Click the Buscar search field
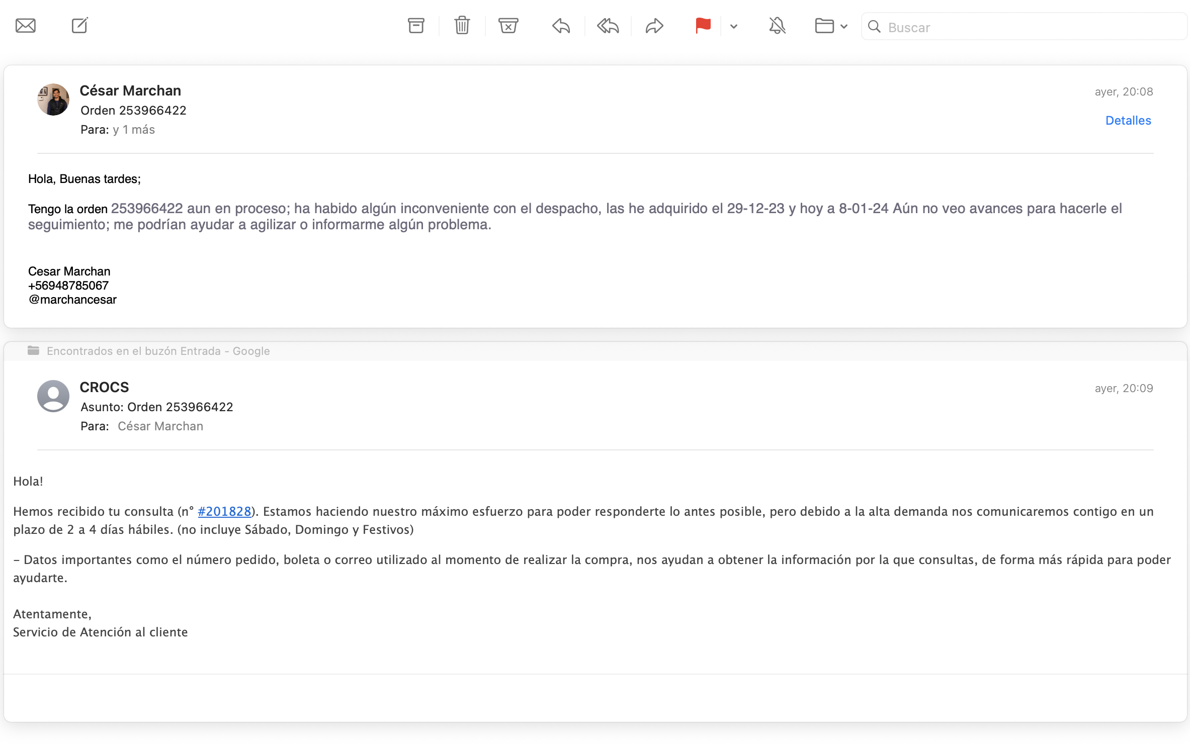Image resolution: width=1190 pixels, height=748 pixels. coord(1026,27)
